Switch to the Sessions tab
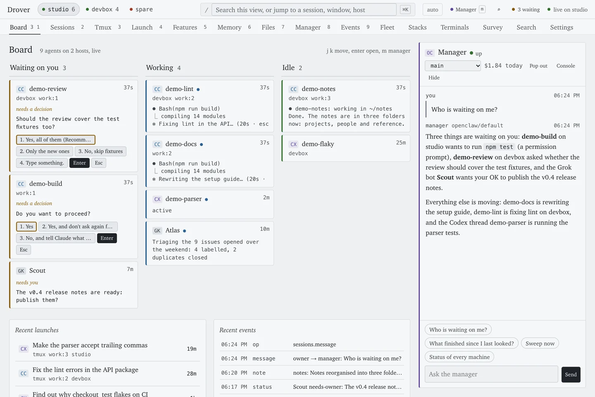This screenshot has height=397, width=595. (x=67, y=27)
